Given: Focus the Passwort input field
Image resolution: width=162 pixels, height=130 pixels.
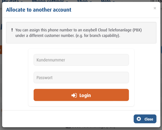Looking at the screenshot, I should point(81,78).
